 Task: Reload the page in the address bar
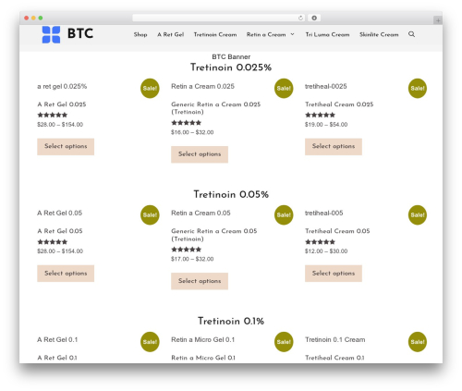tap(300, 18)
